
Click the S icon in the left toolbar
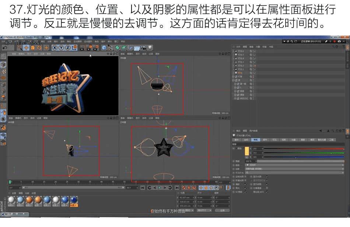pos(3,119)
